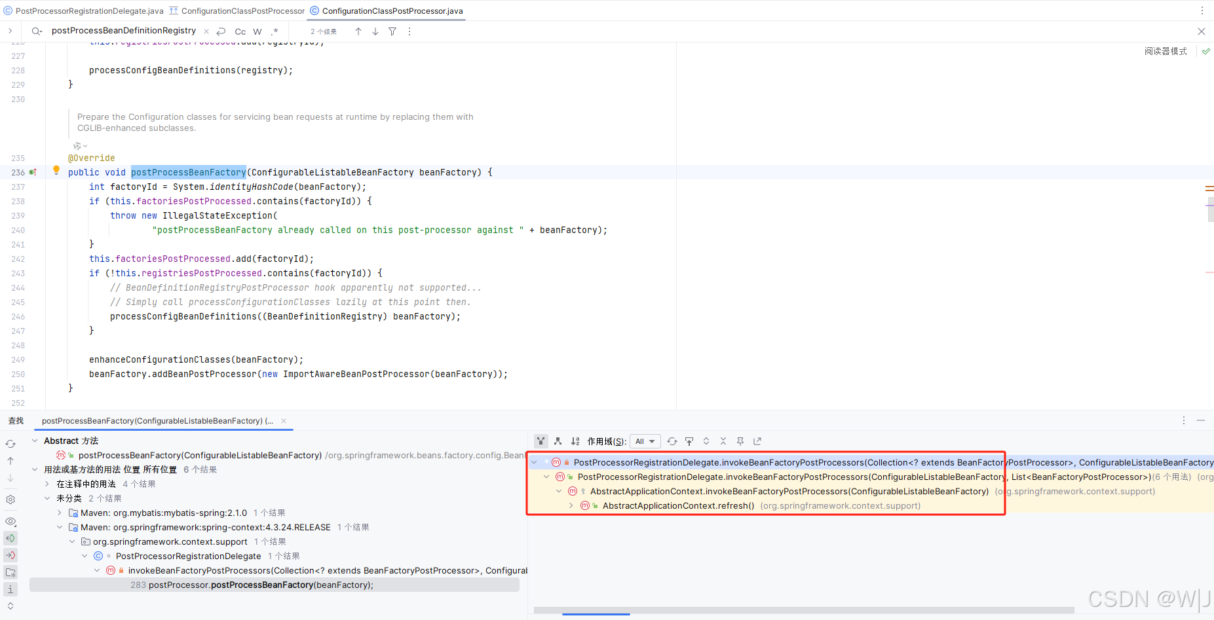This screenshot has width=1214, height=620.
Task: Rerun the find usages search
Action: tap(10, 443)
